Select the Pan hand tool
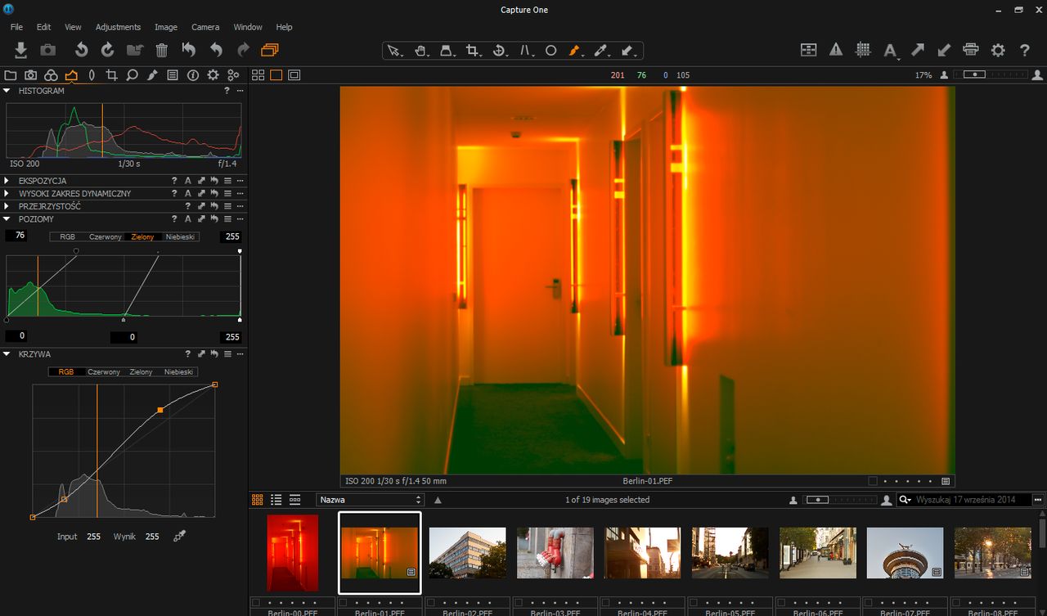Viewport: 1047px width, 616px height. tap(420, 51)
